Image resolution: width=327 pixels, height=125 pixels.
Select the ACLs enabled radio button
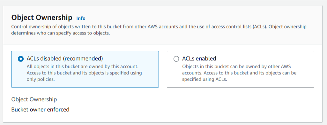(176, 59)
